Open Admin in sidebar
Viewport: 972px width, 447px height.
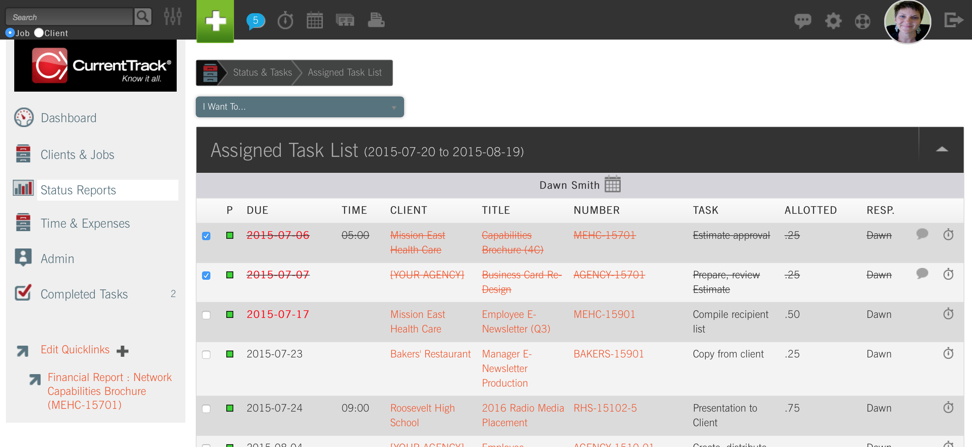click(x=57, y=259)
